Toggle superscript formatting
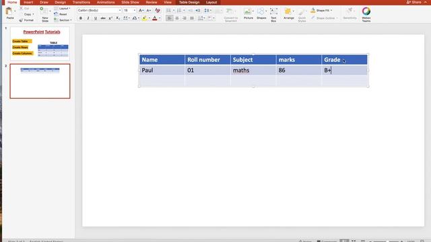 tap(110, 18)
